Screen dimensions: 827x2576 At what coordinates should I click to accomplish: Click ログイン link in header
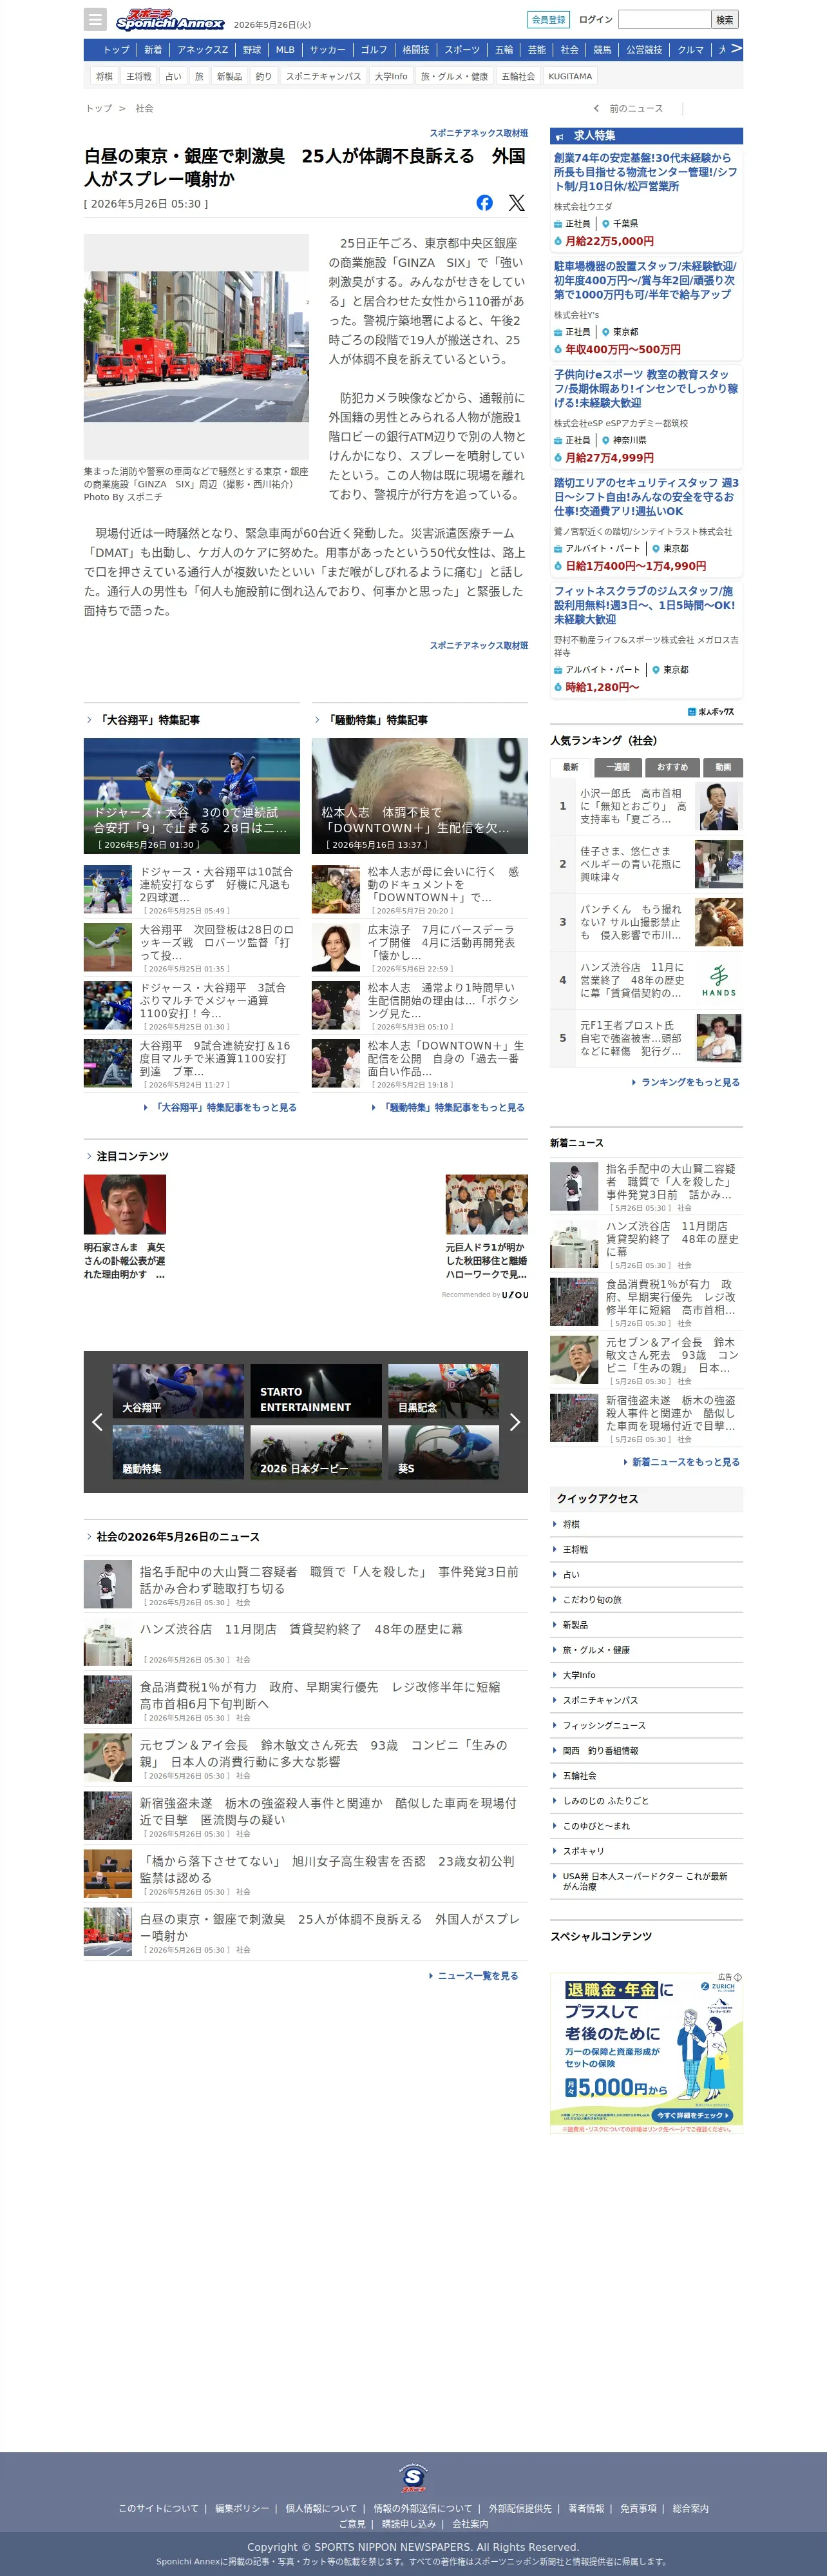tap(595, 20)
